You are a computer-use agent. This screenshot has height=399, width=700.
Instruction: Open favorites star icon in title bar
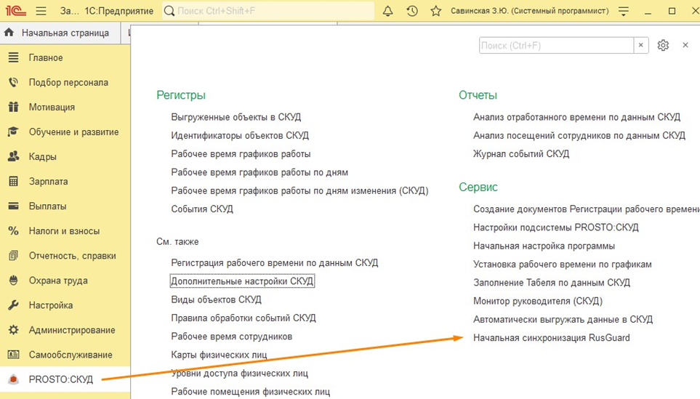[x=435, y=11]
